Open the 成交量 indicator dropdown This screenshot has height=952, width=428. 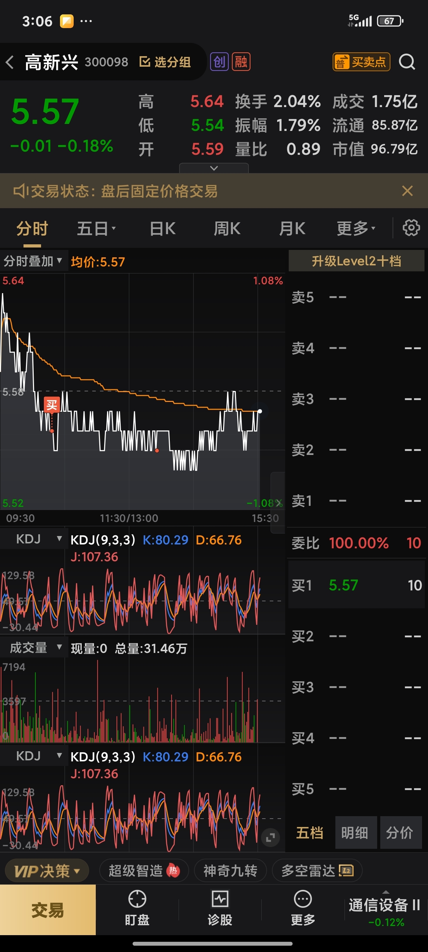(34, 648)
